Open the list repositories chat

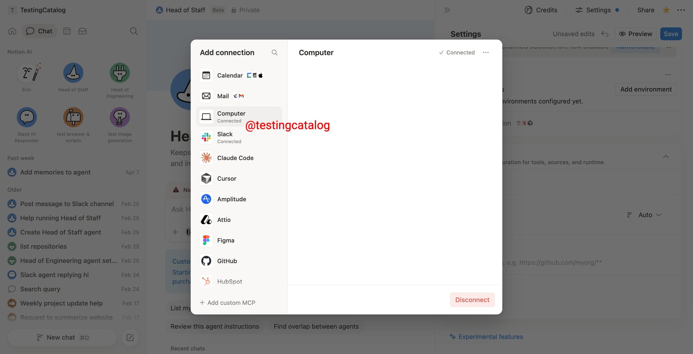coord(73,246)
